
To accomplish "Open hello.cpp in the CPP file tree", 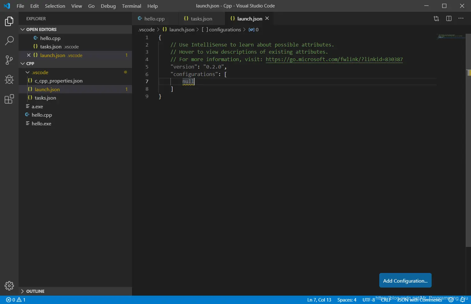I will point(75,115).
